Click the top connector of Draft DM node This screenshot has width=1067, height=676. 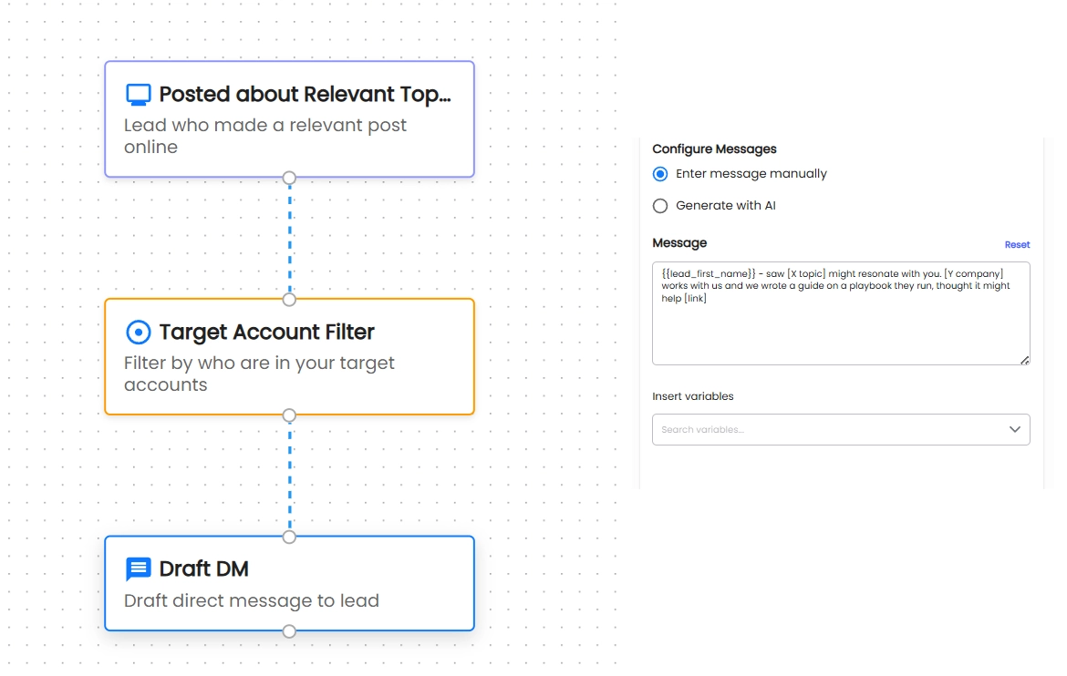point(289,538)
